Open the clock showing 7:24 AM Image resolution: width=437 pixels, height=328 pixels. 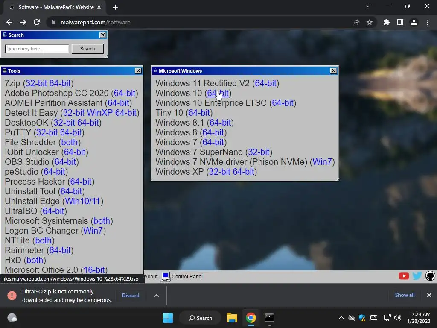(x=419, y=318)
